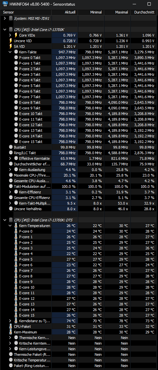Click the clock icon next to Bustakt

[x=11, y=147]
